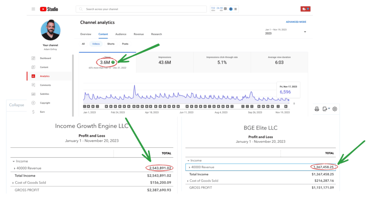Click the sidebar vertical scrollbar
The height and width of the screenshot is (197, 368).
click(73, 86)
